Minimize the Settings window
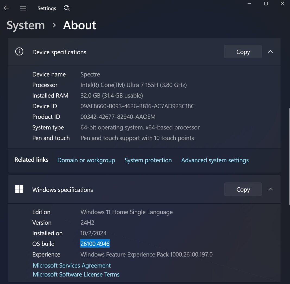 [x=249, y=4]
